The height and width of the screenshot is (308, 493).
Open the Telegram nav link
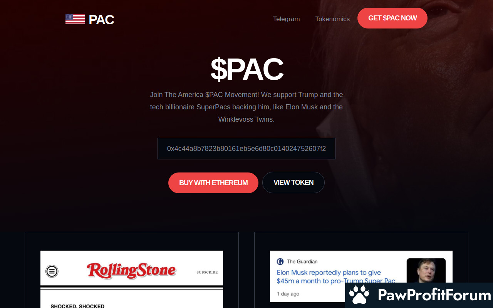tap(286, 19)
